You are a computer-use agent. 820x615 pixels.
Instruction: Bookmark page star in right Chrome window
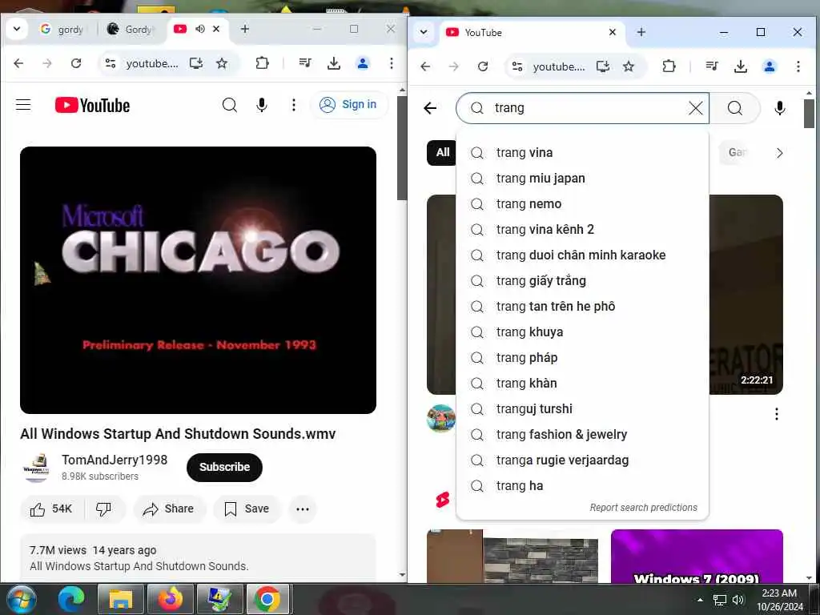[x=629, y=66]
